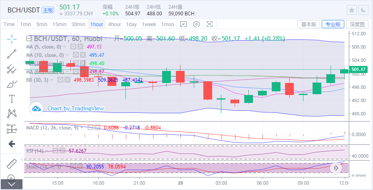Click the 501.17 price label on axis
The width and height of the screenshot is (373, 190).
click(358, 69)
